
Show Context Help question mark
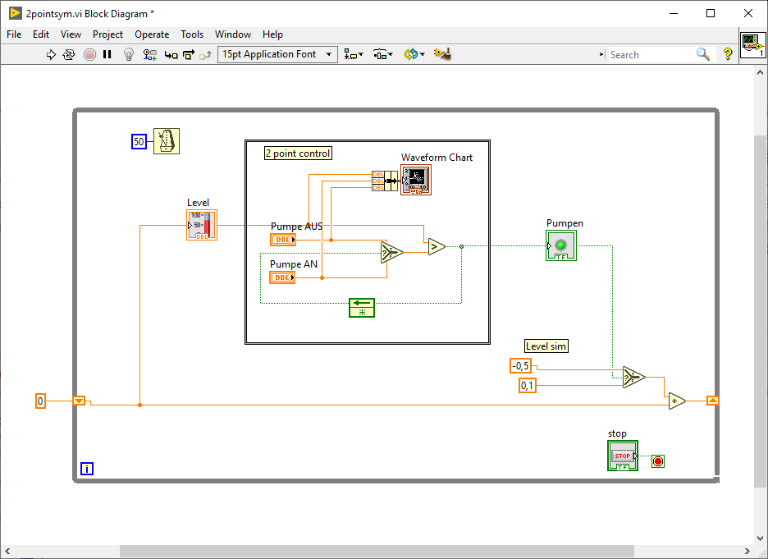point(728,54)
